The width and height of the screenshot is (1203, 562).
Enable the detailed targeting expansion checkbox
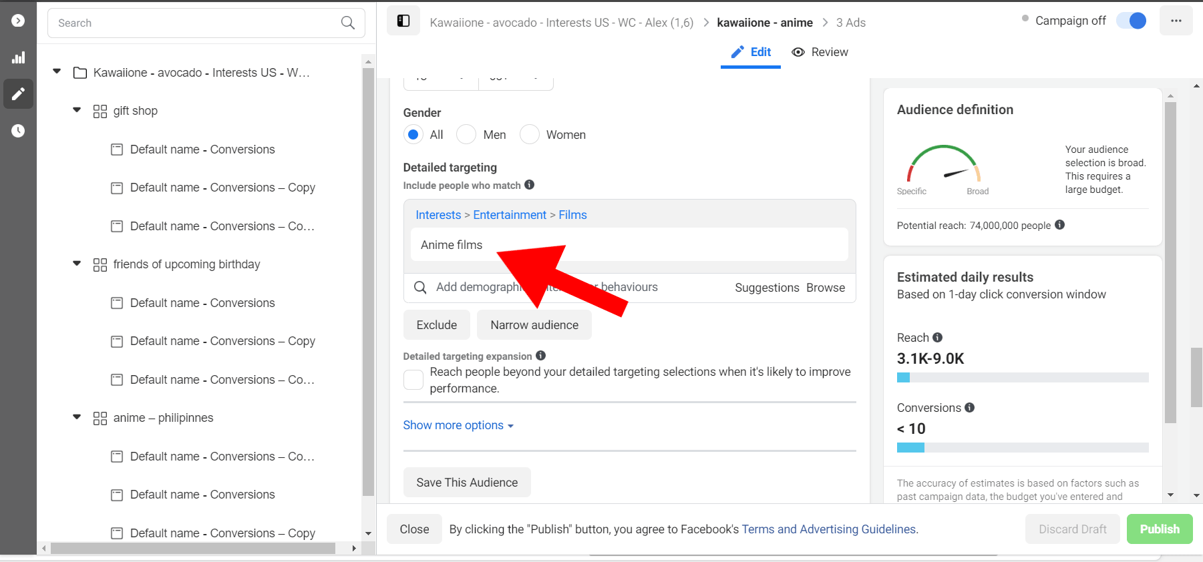point(413,380)
